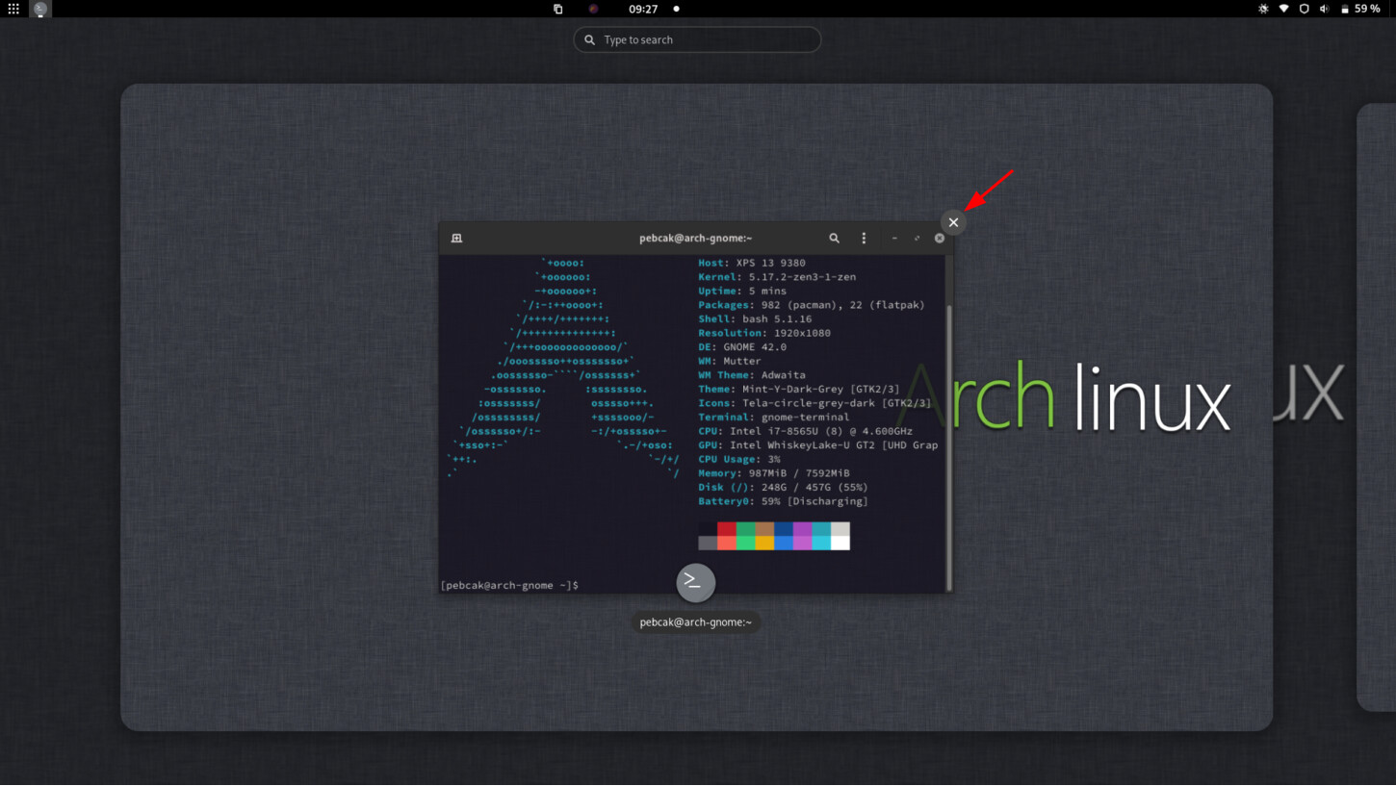Click the brightness sun icon in system tray
The height and width of the screenshot is (786, 1396).
(x=1263, y=9)
